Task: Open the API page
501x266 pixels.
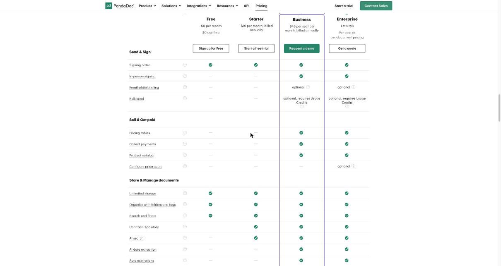Action: pyautogui.click(x=246, y=6)
